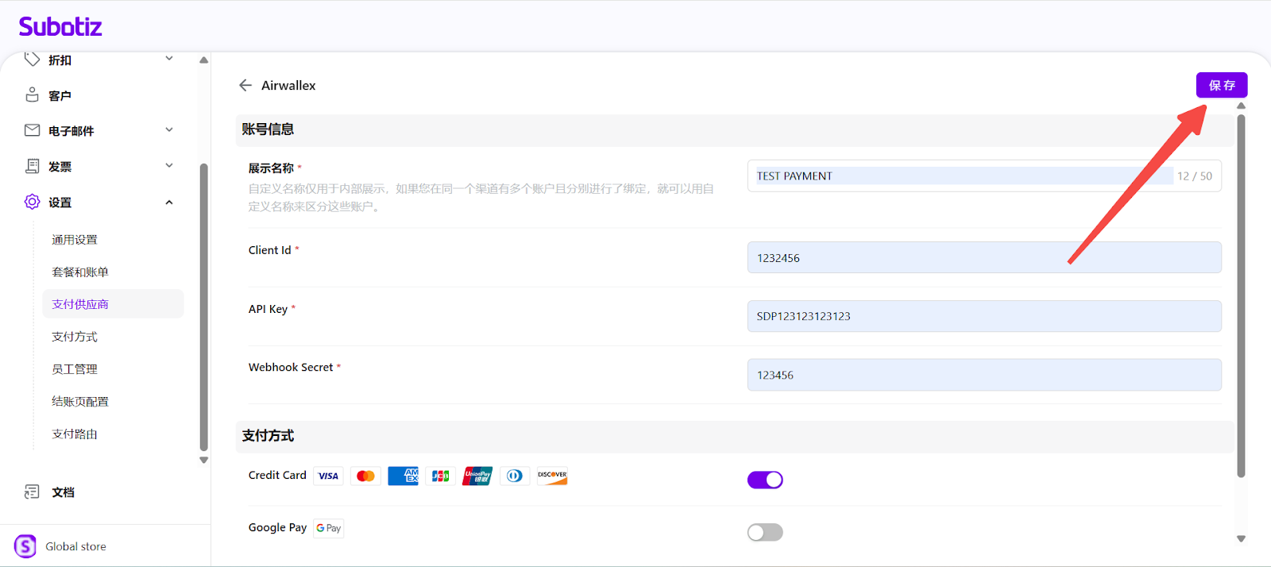Disable the Credit Card payment toggle
Screen dimensions: 1271x567
[765, 480]
